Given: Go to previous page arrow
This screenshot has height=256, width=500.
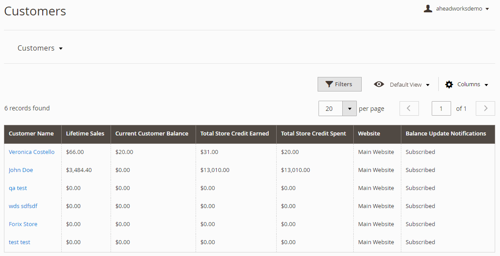Looking at the screenshot, I should pyautogui.click(x=409, y=109).
